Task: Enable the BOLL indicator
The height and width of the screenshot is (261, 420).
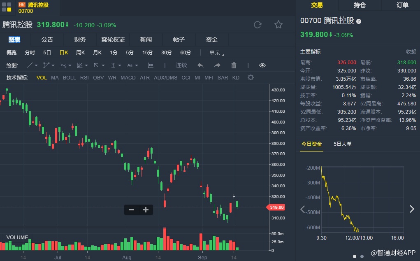Action: click(x=69, y=77)
